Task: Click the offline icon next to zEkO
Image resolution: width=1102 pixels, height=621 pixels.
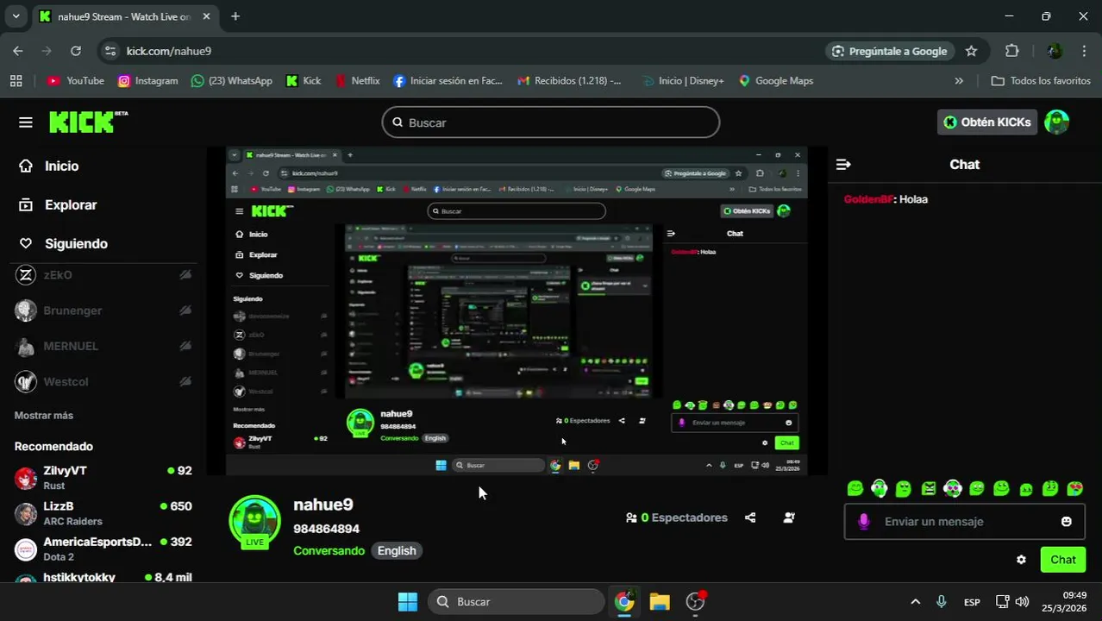Action: pyautogui.click(x=185, y=275)
